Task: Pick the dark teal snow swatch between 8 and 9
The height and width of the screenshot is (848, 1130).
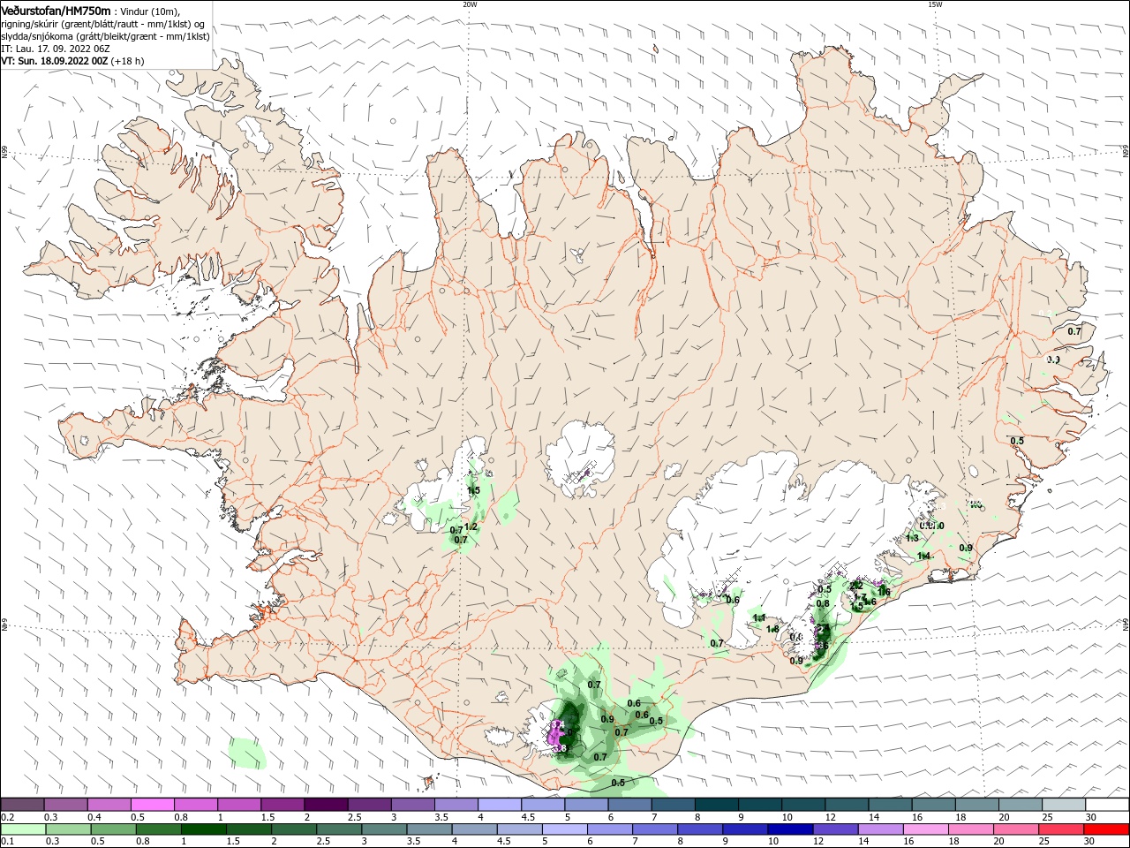Action: tap(717, 804)
